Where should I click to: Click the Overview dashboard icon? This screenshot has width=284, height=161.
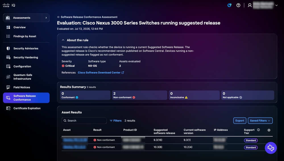[8, 27]
